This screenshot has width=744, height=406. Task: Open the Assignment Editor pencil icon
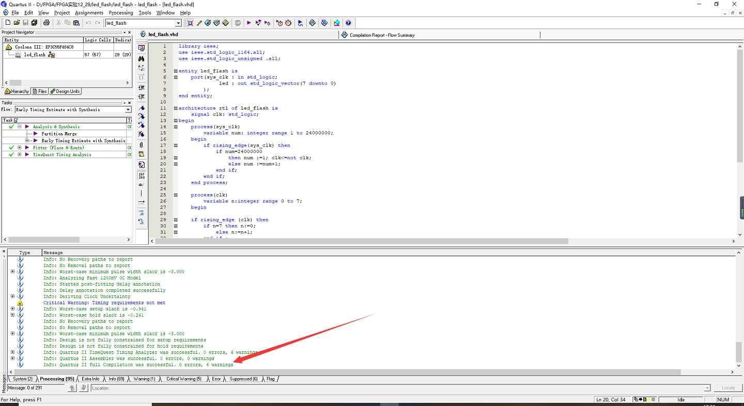pyautogui.click(x=199, y=23)
